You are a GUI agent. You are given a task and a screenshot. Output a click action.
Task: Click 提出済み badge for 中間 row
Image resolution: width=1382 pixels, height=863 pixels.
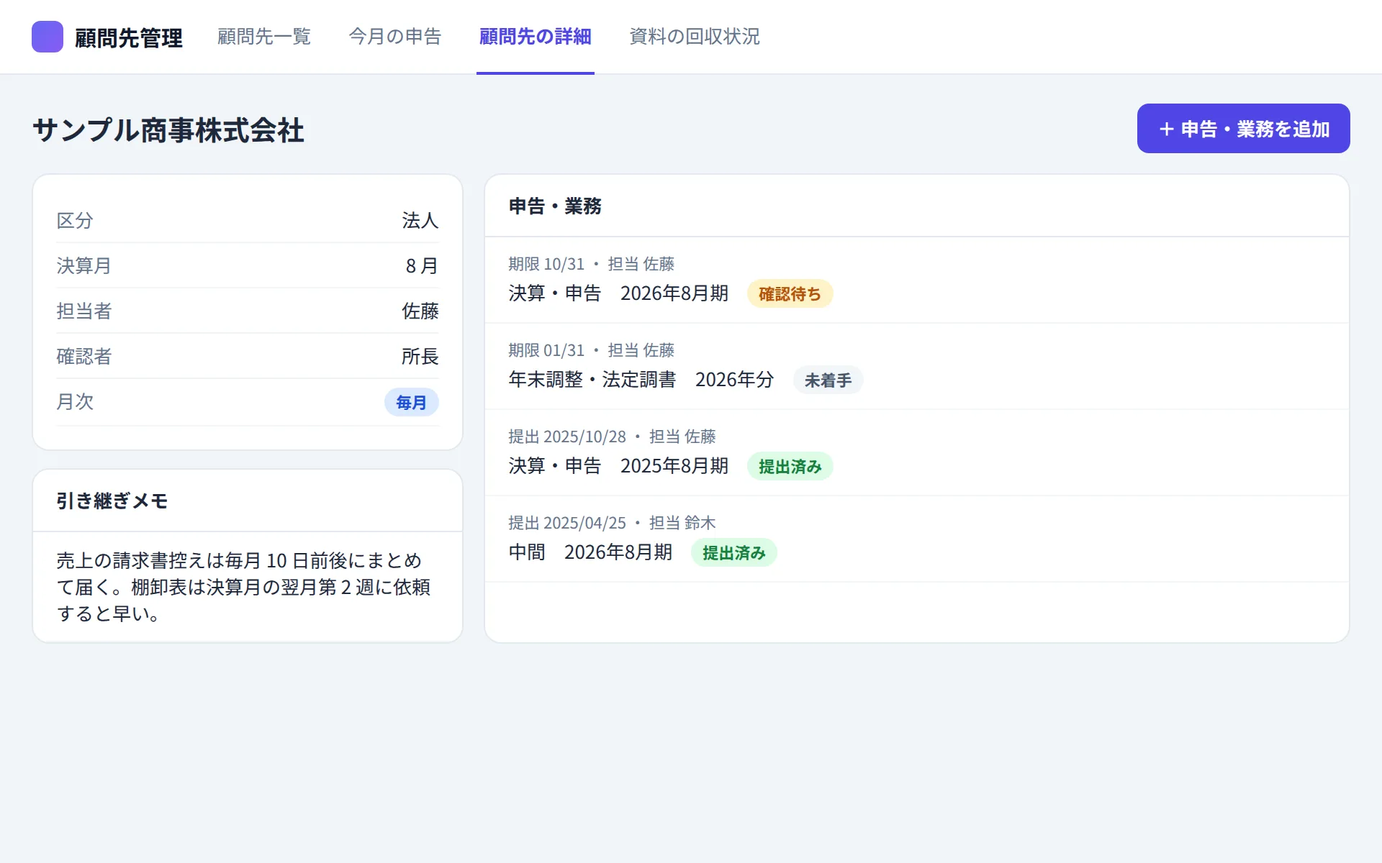click(734, 553)
